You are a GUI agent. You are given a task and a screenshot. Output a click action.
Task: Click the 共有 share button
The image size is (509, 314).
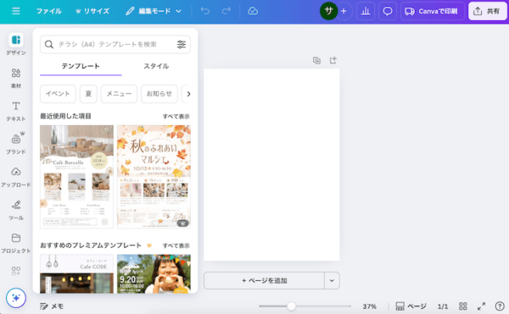[487, 11]
